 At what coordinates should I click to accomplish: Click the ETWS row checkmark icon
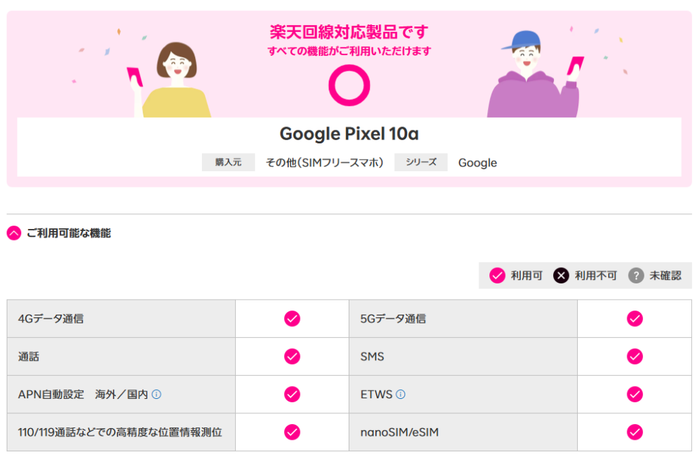pyautogui.click(x=635, y=394)
